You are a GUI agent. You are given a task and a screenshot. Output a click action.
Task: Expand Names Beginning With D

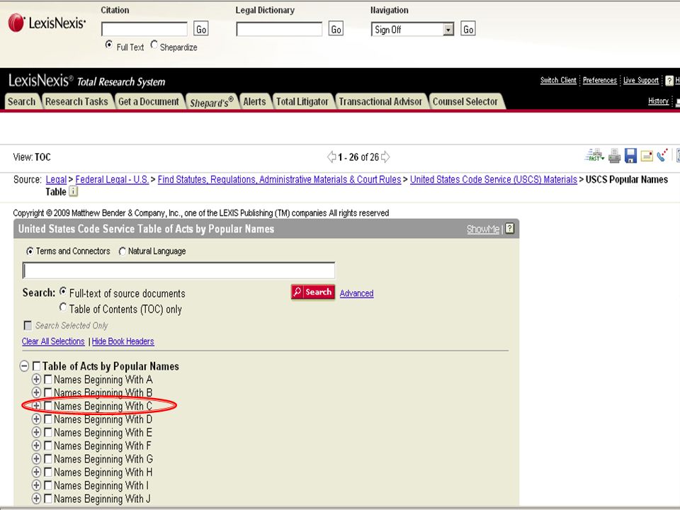tap(36, 419)
